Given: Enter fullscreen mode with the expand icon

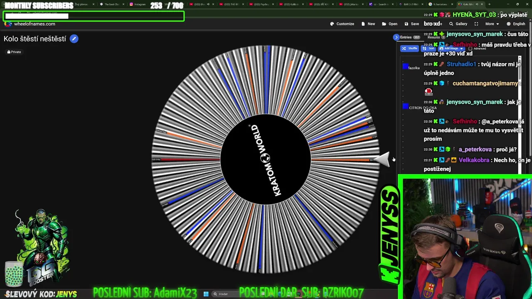Looking at the screenshot, I should tap(476, 24).
